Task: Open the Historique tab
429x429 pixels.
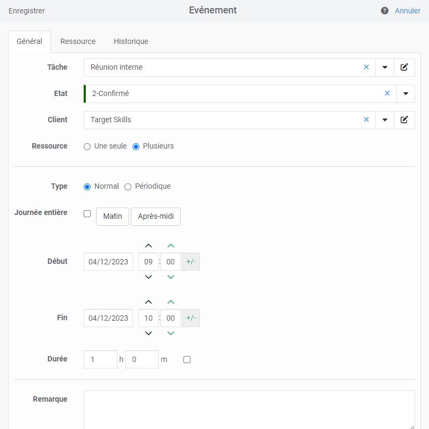Action: pos(131,41)
